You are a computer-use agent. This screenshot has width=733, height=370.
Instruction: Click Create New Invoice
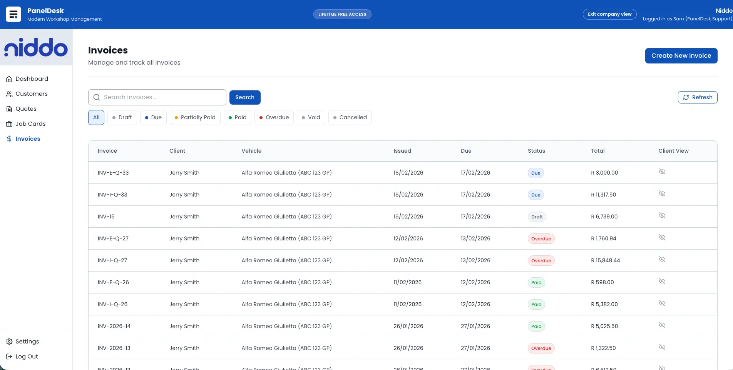tap(681, 55)
